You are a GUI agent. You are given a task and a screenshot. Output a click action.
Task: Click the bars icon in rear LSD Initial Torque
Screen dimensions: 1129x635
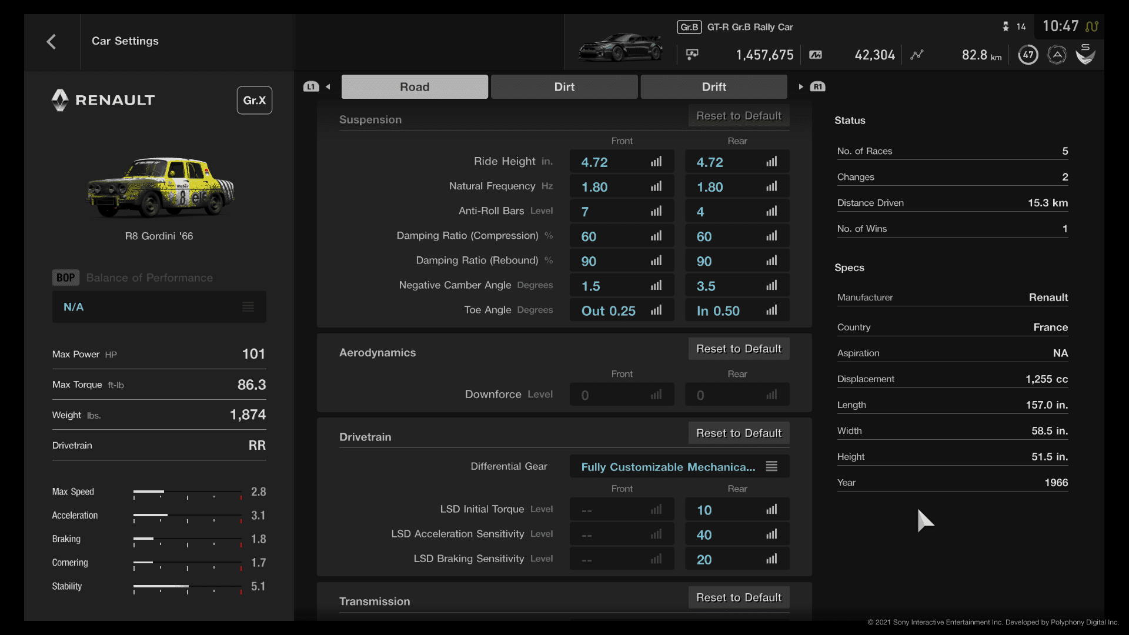tap(771, 510)
